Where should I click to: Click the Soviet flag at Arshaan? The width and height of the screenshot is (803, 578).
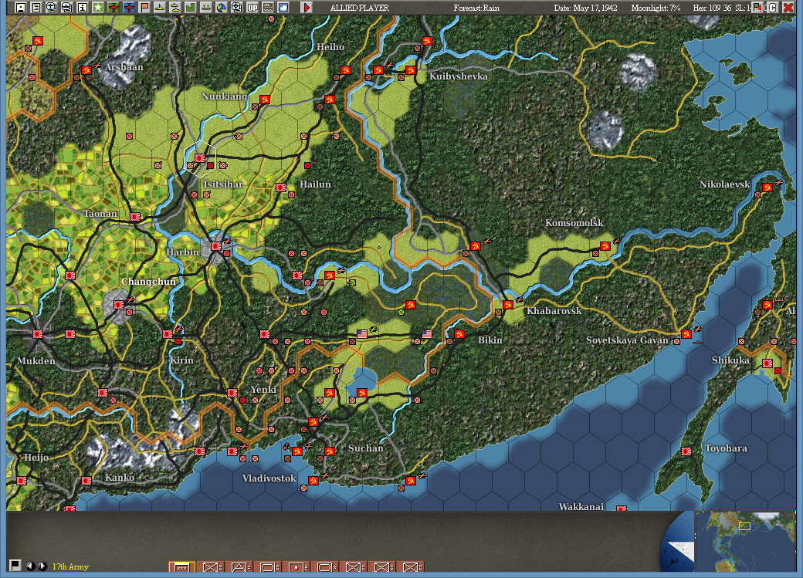coord(86,70)
